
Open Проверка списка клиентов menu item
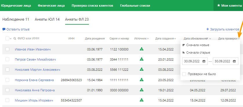92,6
